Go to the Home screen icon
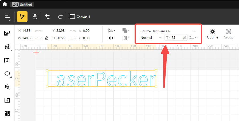The width and height of the screenshot is (239, 121). (5, 4)
